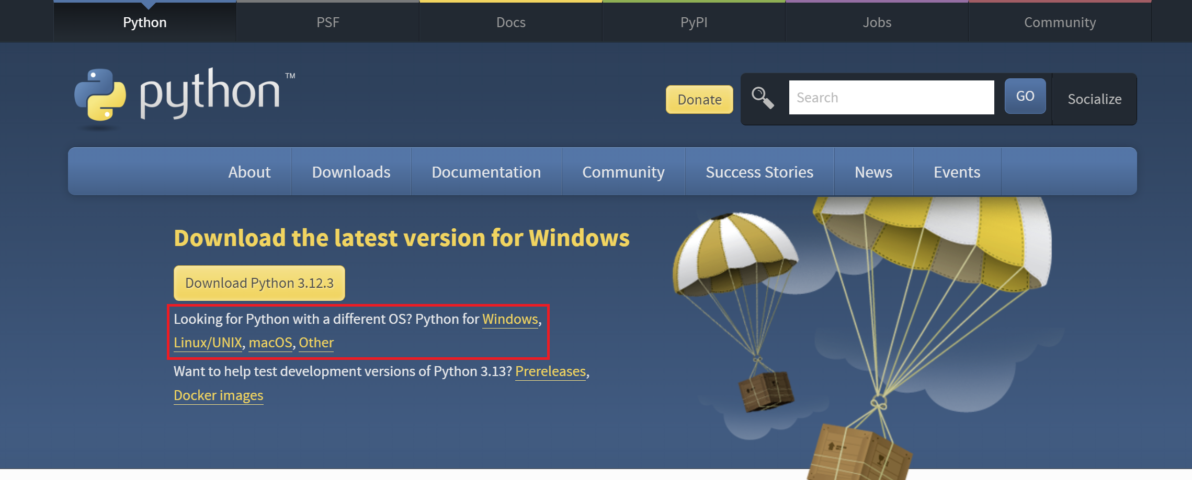Follow the Windows download link
The width and height of the screenshot is (1192, 480).
(510, 319)
